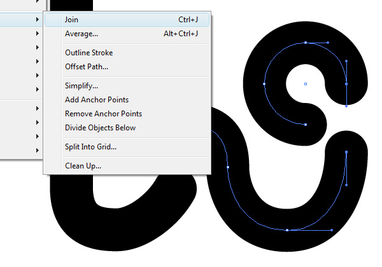This screenshot has width=382, height=267.
Task: Click the bottom anchor point of the lower curve
Action: (x=287, y=230)
